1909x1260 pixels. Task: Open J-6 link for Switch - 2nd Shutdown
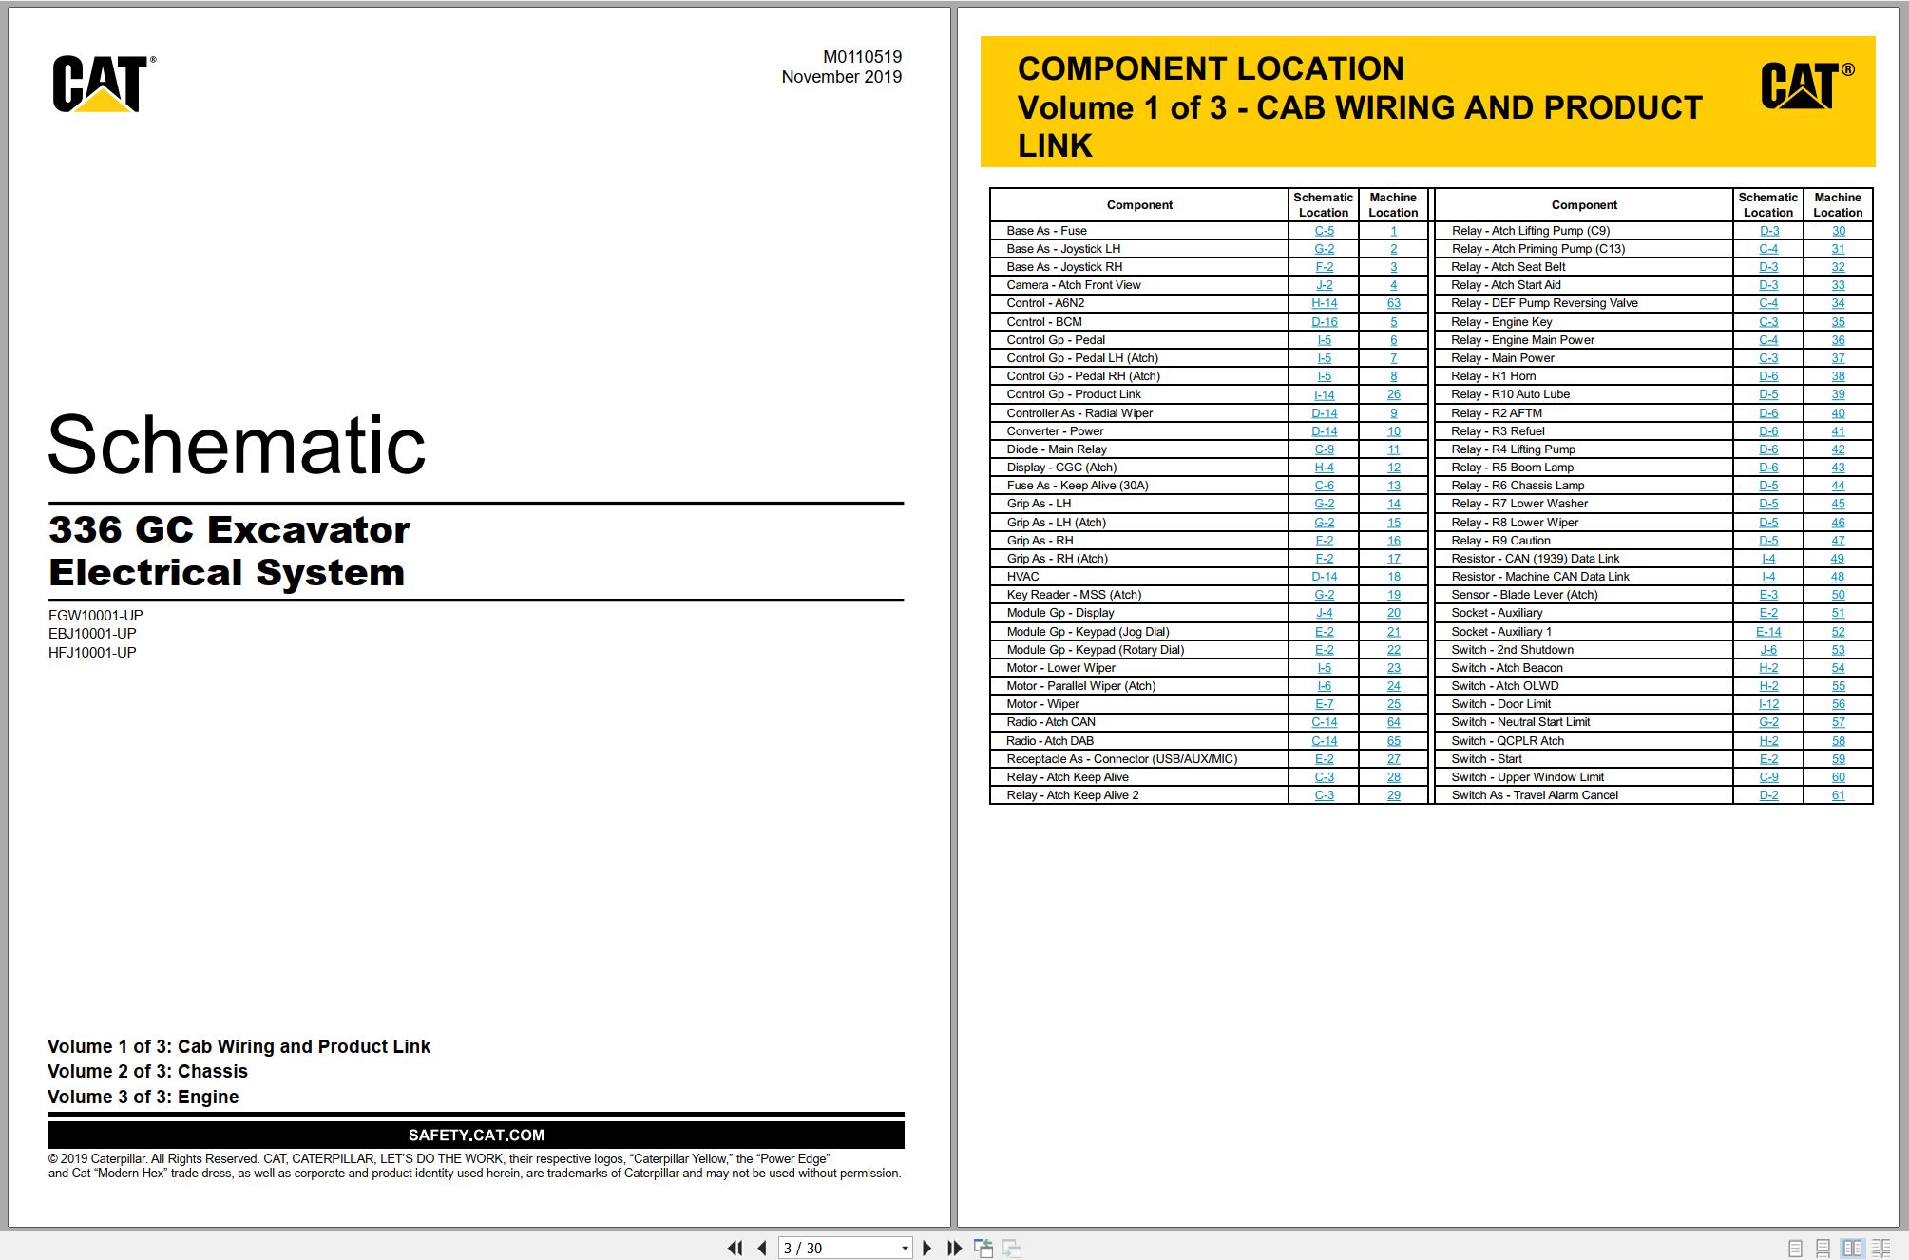[x=1768, y=650]
